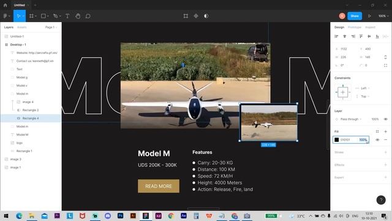Image resolution: width=392 pixels, height=221 pixels.
Task: Add a new fill with plus icon
Action: 385,131
